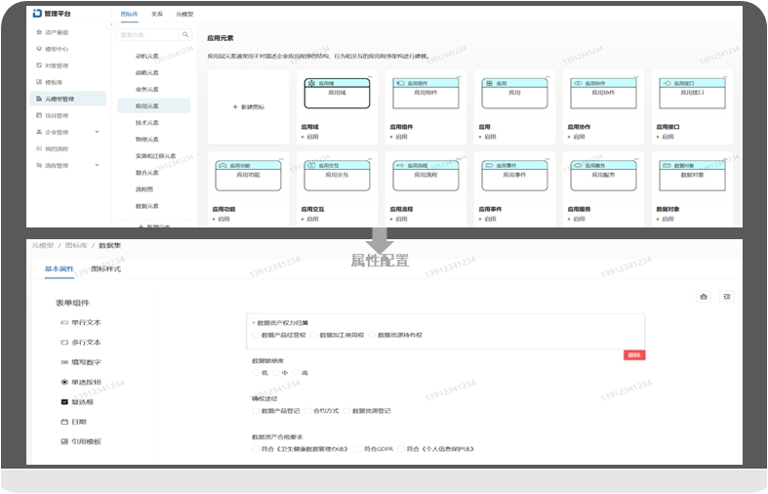Select category 战略元素
768x494 pixels.
[x=147, y=72]
